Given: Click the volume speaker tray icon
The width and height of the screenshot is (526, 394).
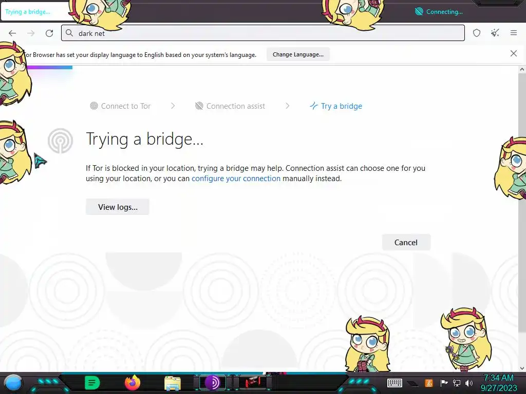Looking at the screenshot, I should [x=469, y=383].
